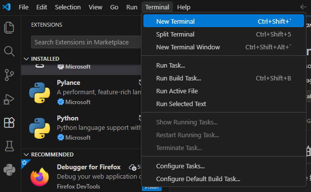
Task: Open the Edit menu
Action: point(42,7)
